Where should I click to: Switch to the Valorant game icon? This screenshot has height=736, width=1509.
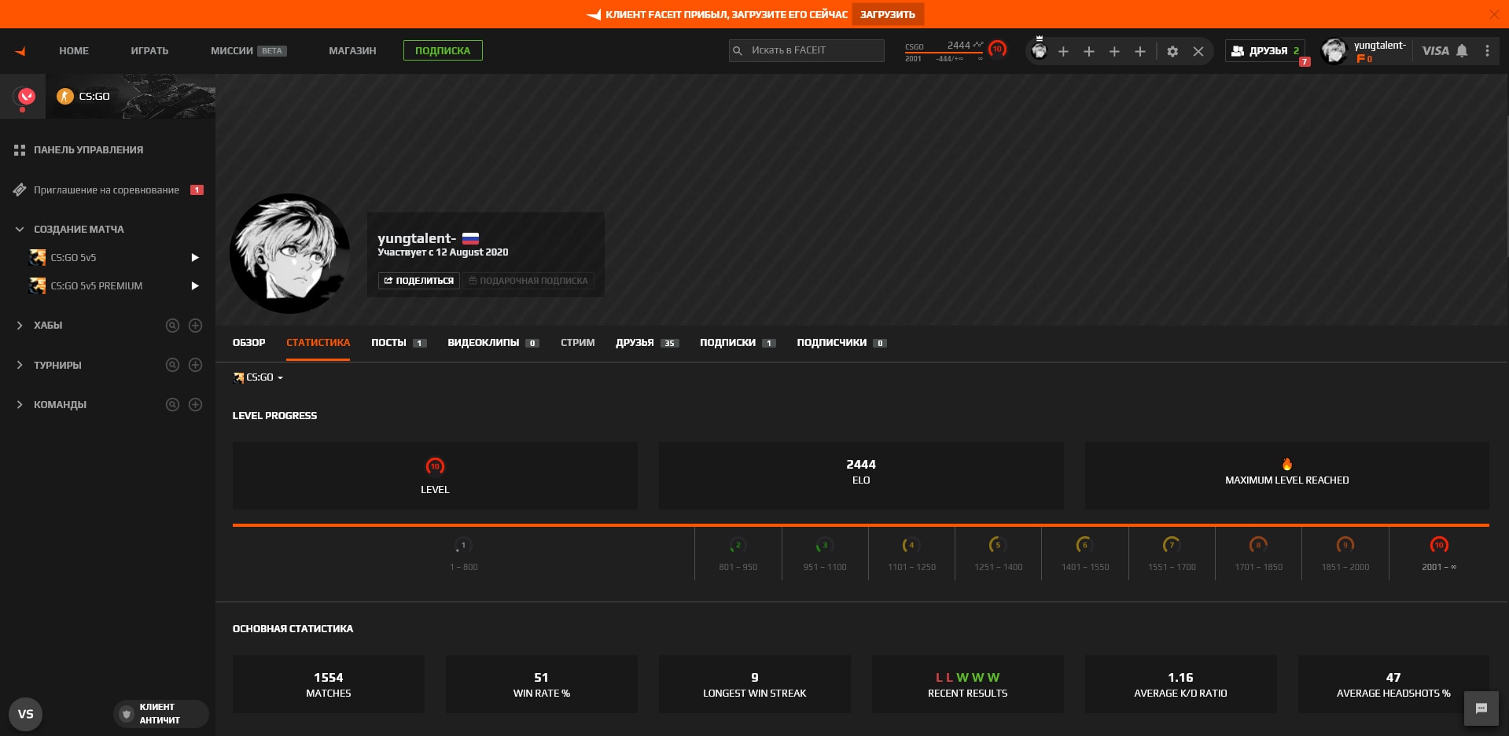[x=26, y=97]
